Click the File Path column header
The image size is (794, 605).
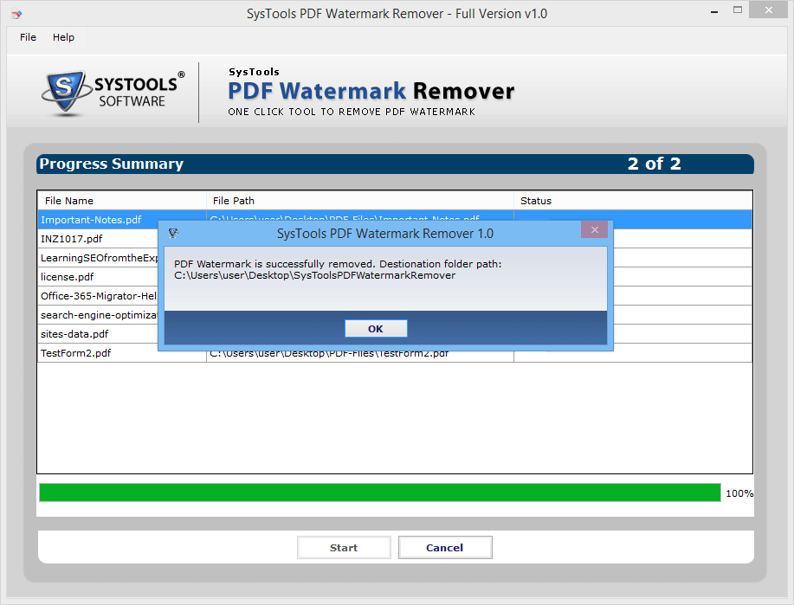tap(234, 201)
